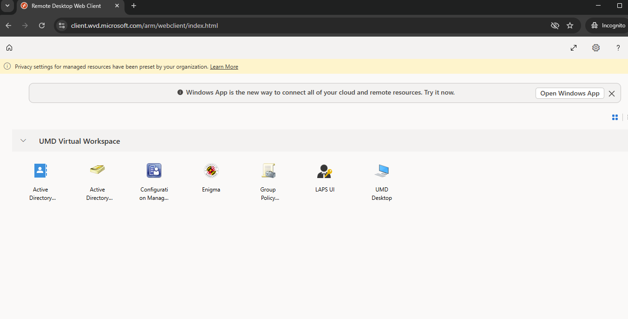Screen dimensions: 628x319
Task: Go to the Remote Desktop home icon
Action: (x=9, y=48)
